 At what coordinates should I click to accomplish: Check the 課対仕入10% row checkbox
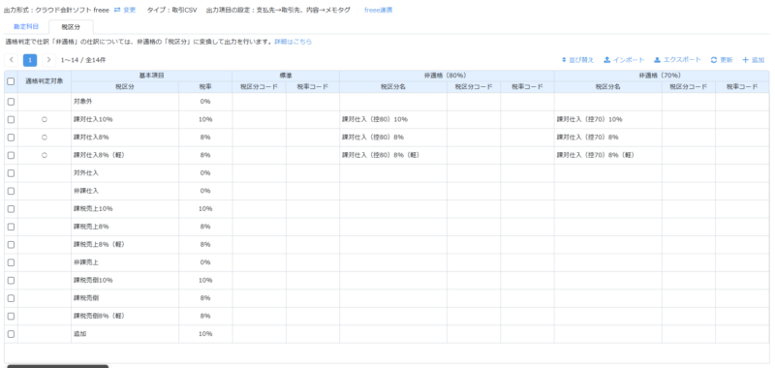tap(11, 119)
